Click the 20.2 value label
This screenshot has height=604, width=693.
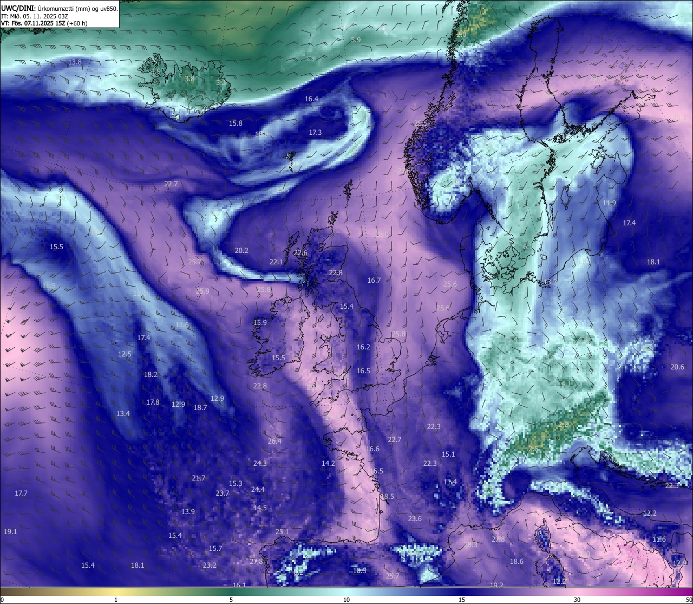click(241, 251)
